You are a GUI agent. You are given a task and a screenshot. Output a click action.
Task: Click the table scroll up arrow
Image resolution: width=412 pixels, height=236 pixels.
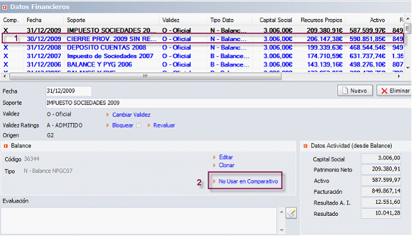pos(408,19)
